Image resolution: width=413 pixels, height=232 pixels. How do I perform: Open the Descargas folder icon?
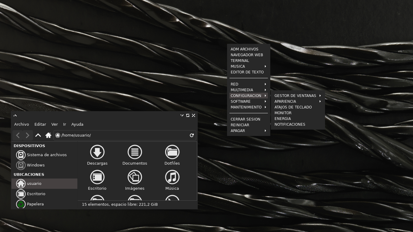tap(97, 152)
